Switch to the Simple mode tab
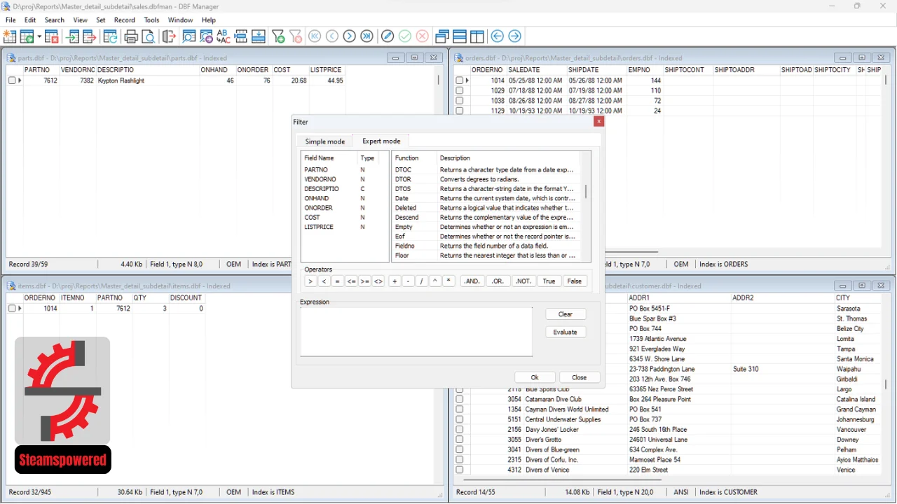 (324, 141)
